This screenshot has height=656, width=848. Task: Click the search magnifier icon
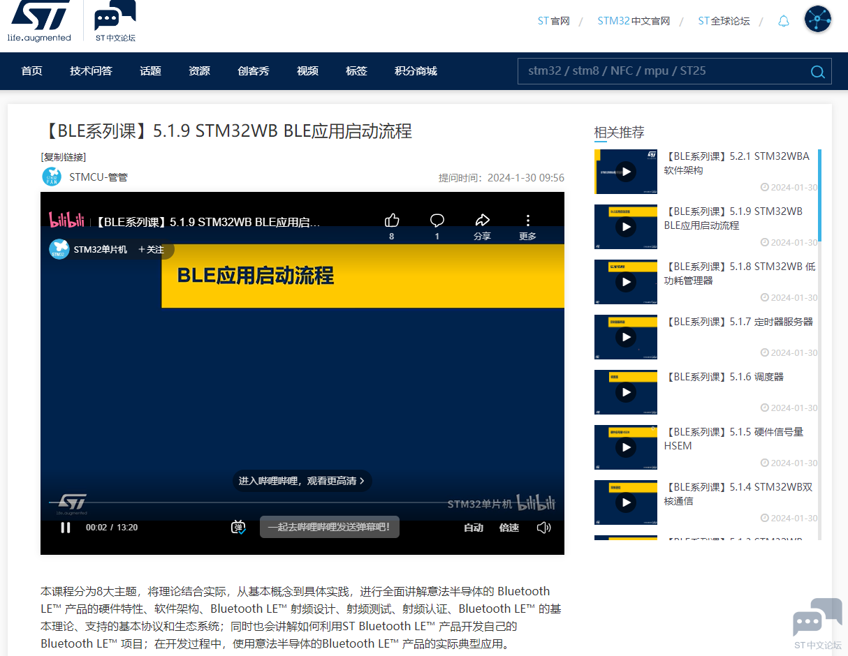click(817, 71)
